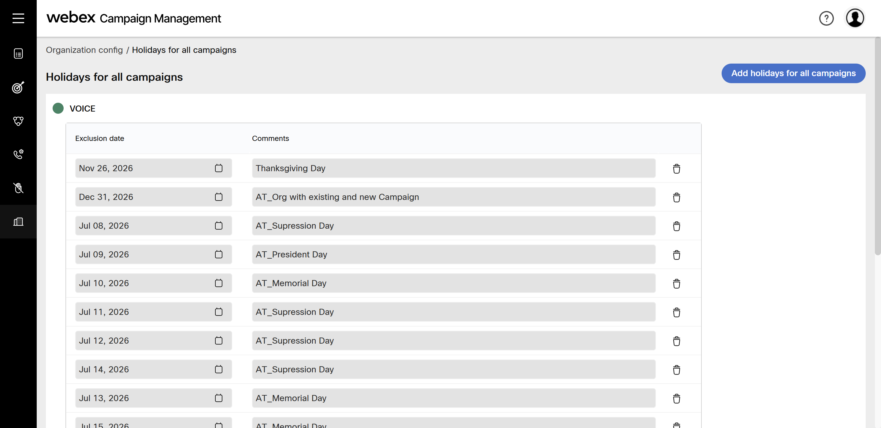The image size is (881, 428).
Task: Edit AT_Org with existing and new Campaign comment
Action: [453, 197]
